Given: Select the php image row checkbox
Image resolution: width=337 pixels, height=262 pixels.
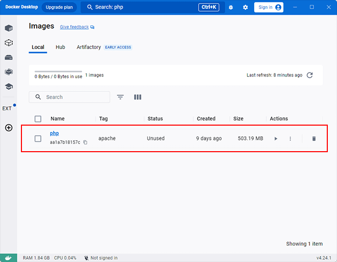Looking at the screenshot, I should pyautogui.click(x=38, y=138).
